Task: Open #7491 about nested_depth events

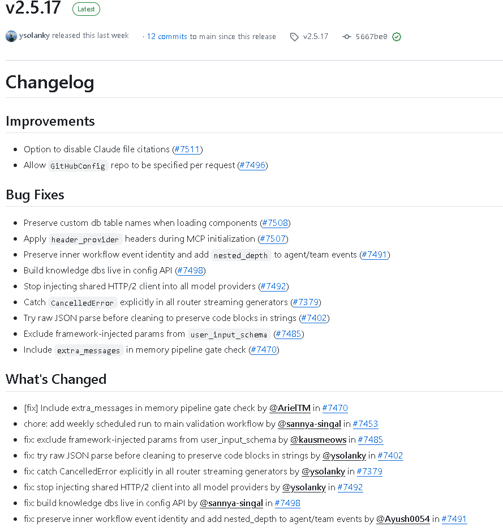Action: [374, 255]
